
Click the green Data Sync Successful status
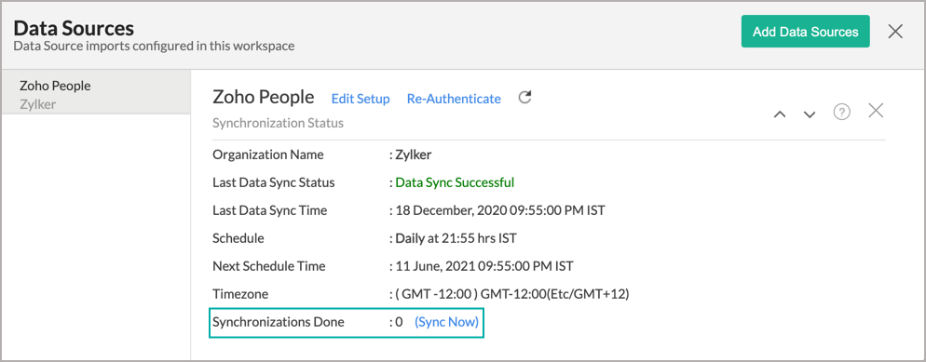click(455, 182)
